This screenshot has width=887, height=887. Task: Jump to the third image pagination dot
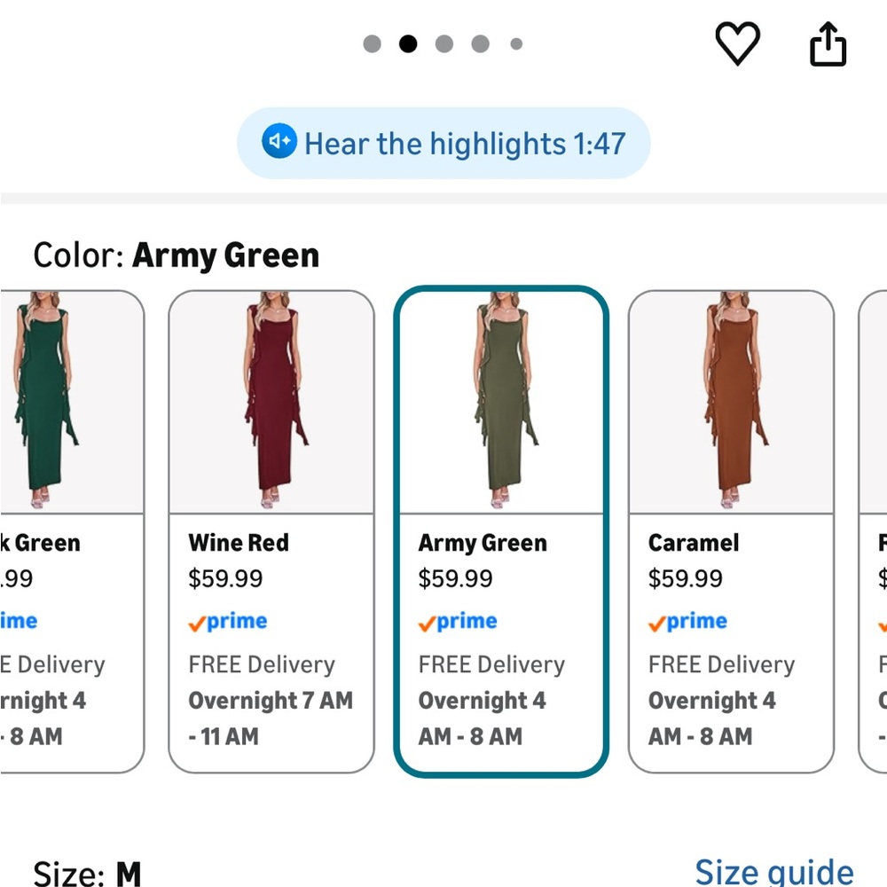[444, 43]
